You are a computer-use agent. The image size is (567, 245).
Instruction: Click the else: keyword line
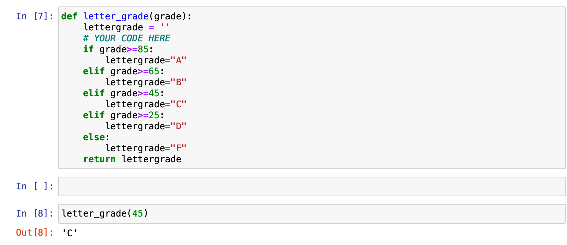[x=96, y=137]
